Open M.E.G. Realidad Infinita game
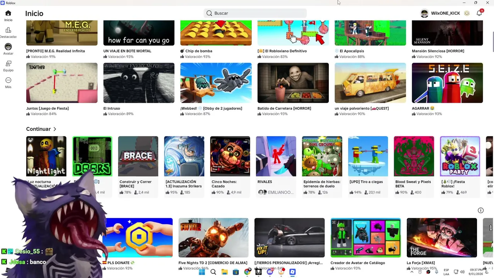Viewport: 494px width, 278px height. tap(62, 33)
